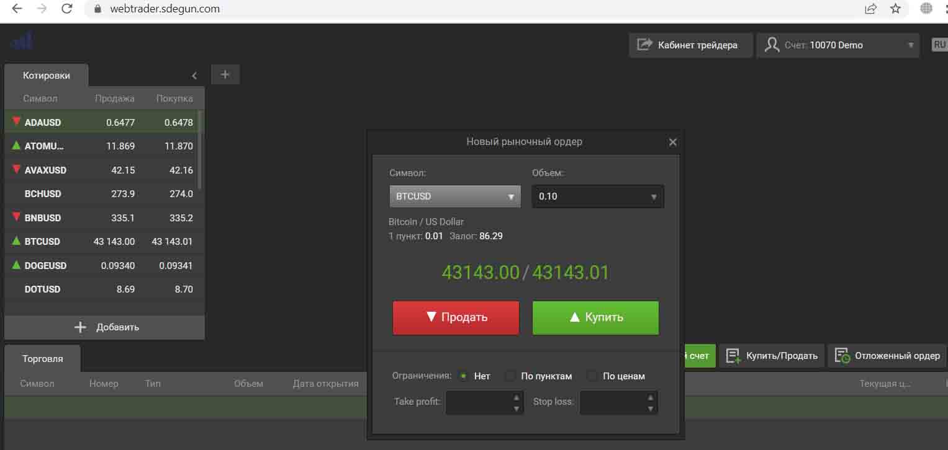
Task: Go forward in browser history
Action: [42, 9]
